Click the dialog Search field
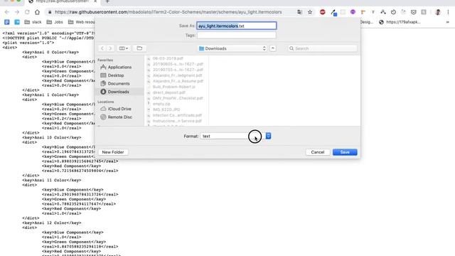 (x=323, y=48)
